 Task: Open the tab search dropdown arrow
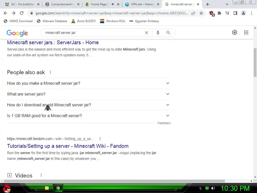click(227, 4)
